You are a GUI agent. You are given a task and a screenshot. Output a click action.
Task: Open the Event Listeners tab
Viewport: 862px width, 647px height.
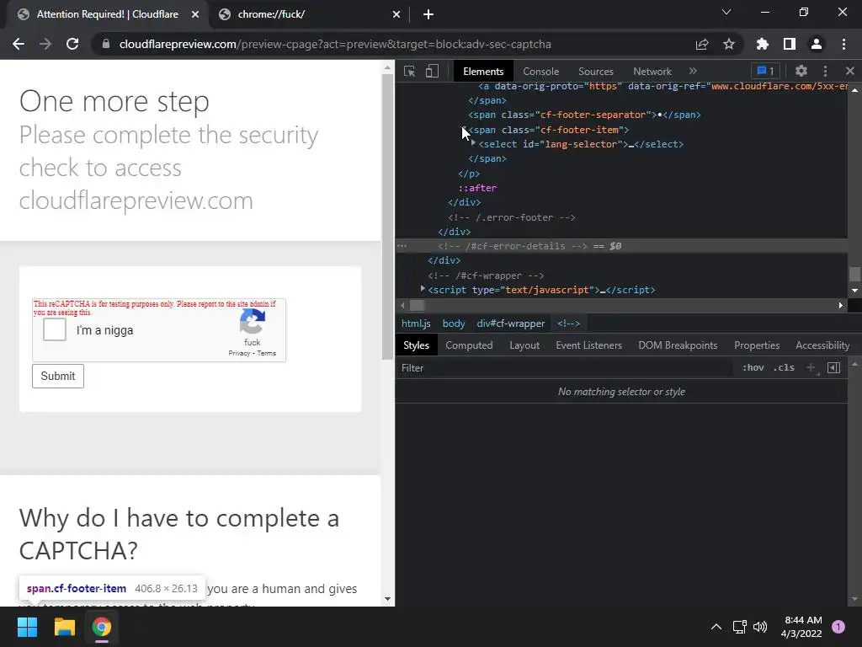point(588,345)
